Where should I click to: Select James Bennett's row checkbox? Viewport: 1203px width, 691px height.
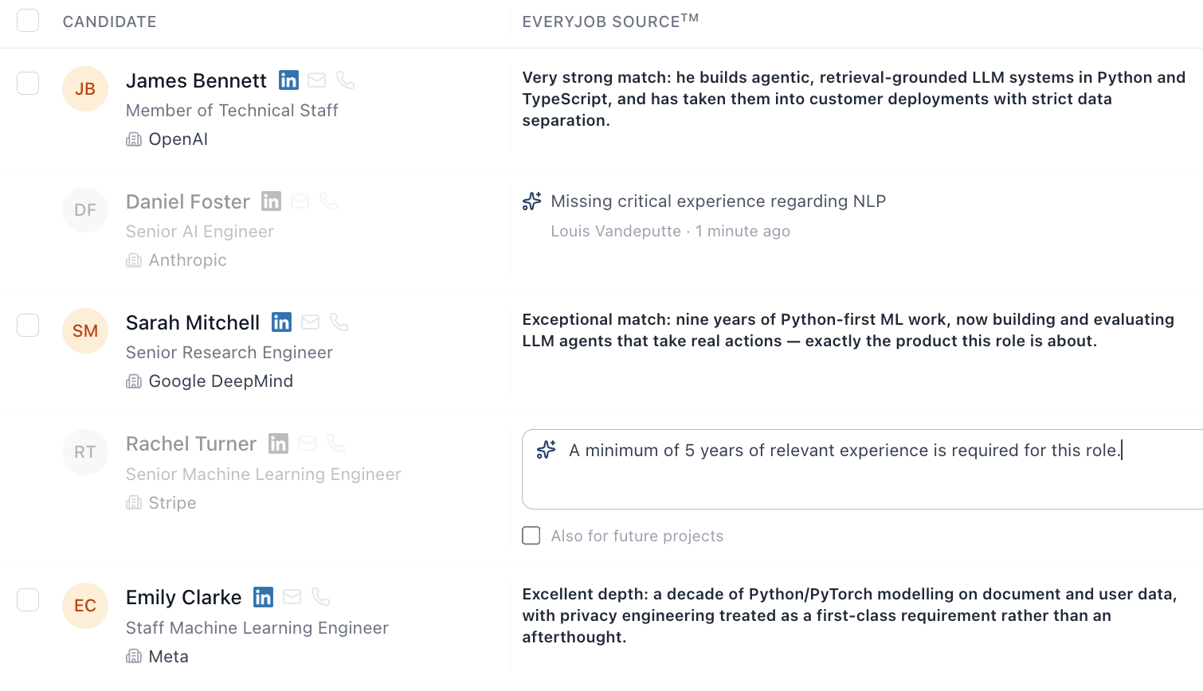[x=28, y=84]
